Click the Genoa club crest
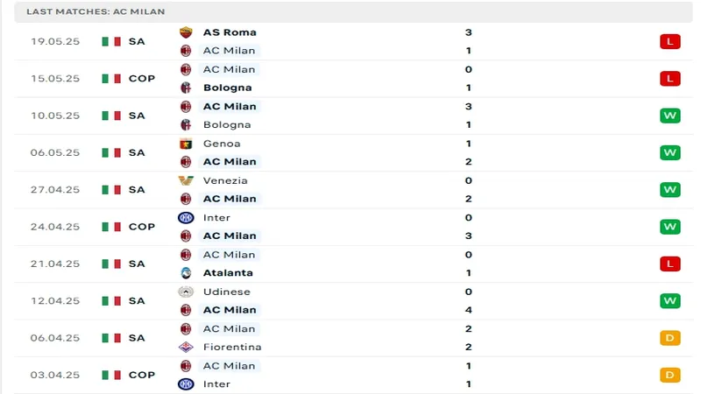This screenshot has height=394, width=701. (186, 144)
